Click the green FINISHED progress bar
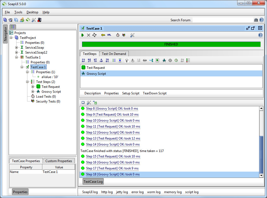 171,44
